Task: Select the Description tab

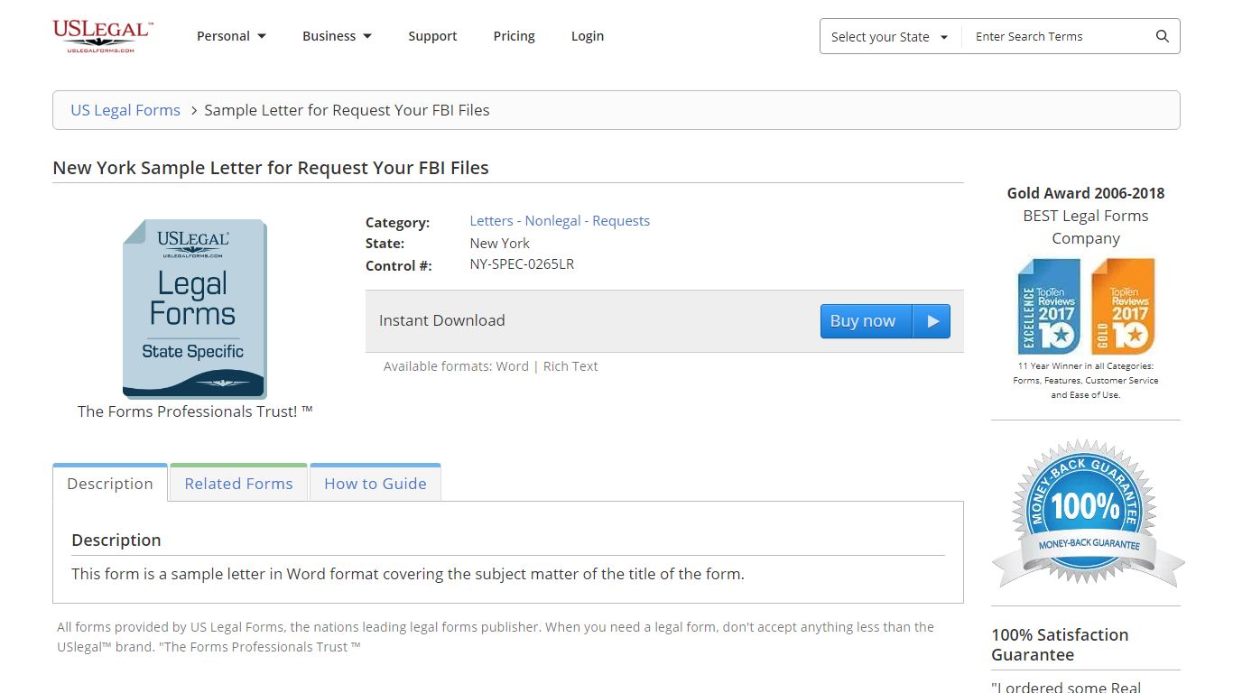Action: [x=110, y=483]
